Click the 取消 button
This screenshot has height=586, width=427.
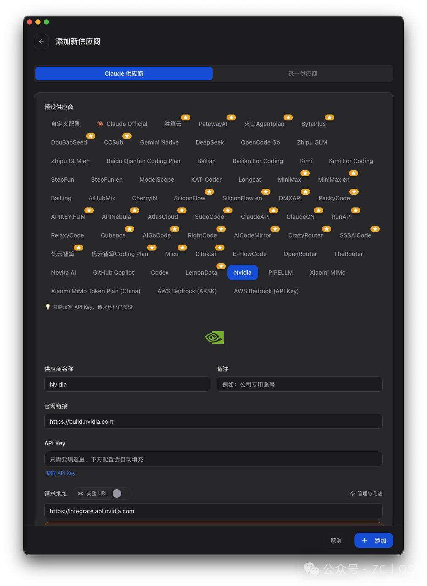click(336, 540)
